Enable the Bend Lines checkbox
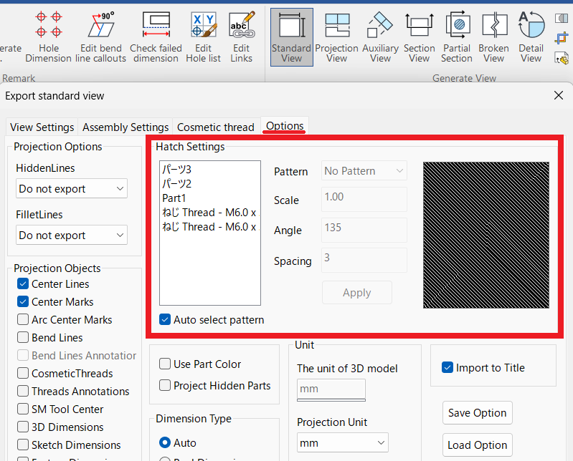Image resolution: width=573 pixels, height=461 pixels. click(x=23, y=337)
